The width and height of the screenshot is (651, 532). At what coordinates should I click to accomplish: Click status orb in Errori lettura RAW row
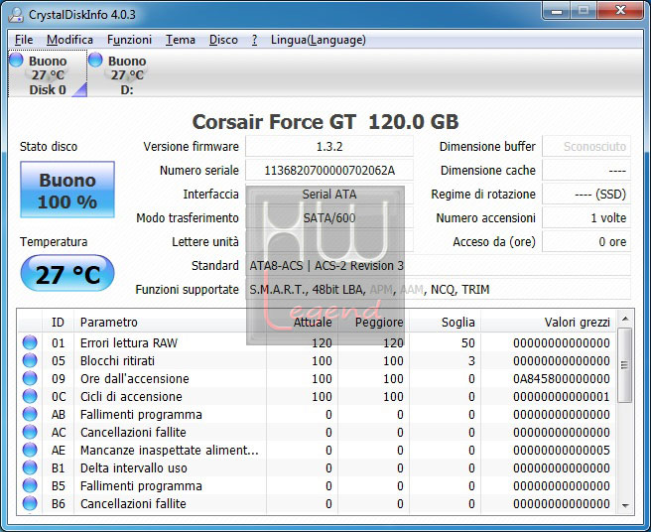pyautogui.click(x=30, y=342)
